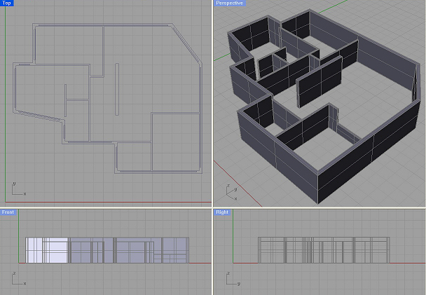Click the xyz axis indicator in Perspective viewport
This screenshot has height=295, width=426.
click(x=232, y=192)
